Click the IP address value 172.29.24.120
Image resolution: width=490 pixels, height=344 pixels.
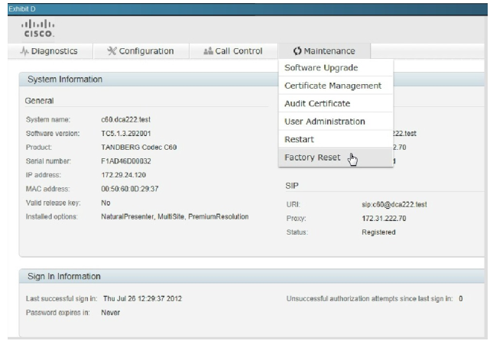point(125,174)
